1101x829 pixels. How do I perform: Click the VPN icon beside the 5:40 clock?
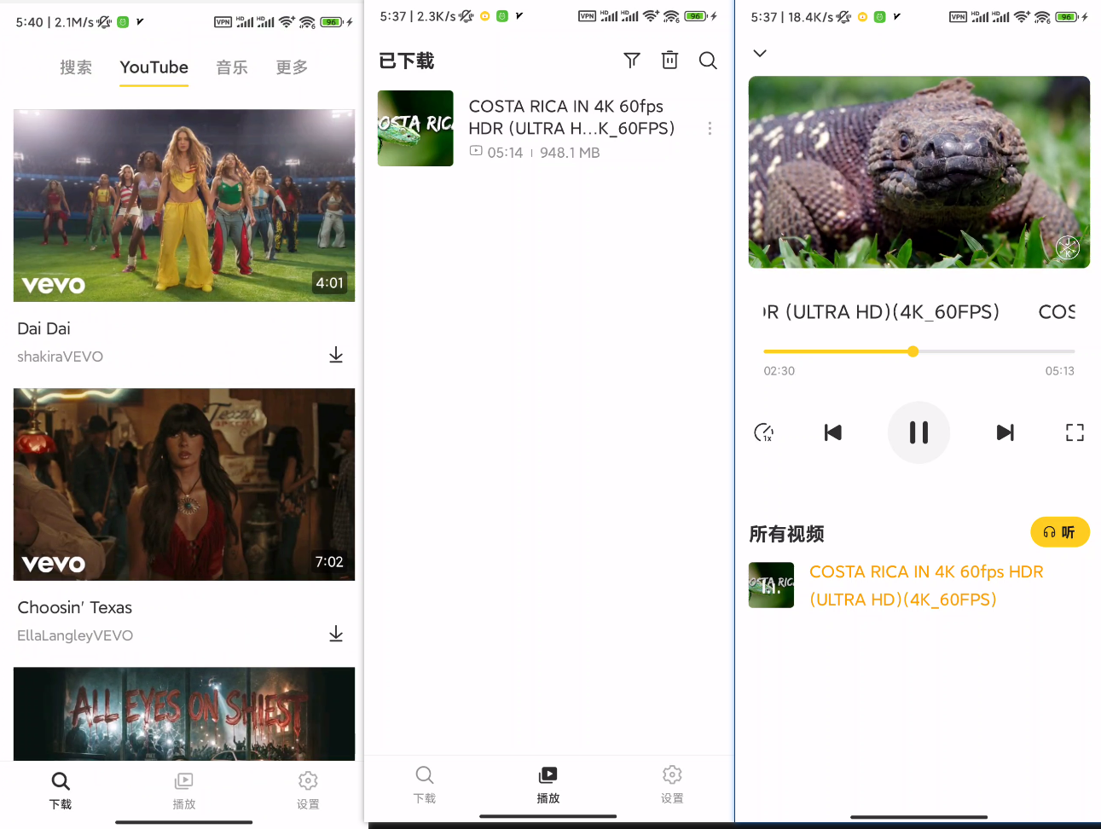pos(223,22)
